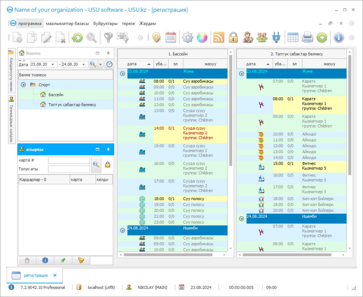The width and height of the screenshot is (363, 297).
Task: Click the card search magnifier button
Action: 96,165
